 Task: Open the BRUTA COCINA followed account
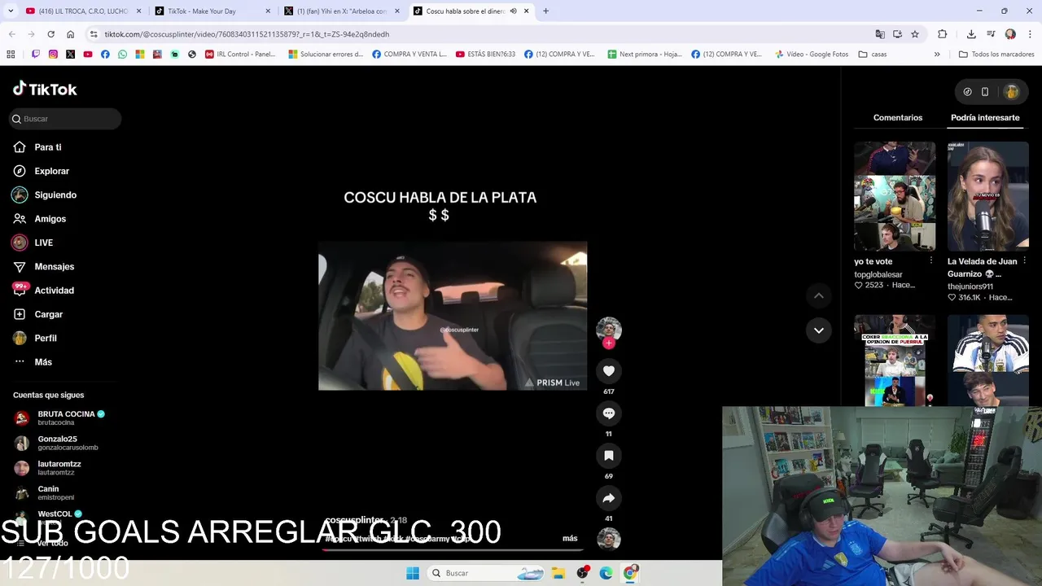[65, 418]
